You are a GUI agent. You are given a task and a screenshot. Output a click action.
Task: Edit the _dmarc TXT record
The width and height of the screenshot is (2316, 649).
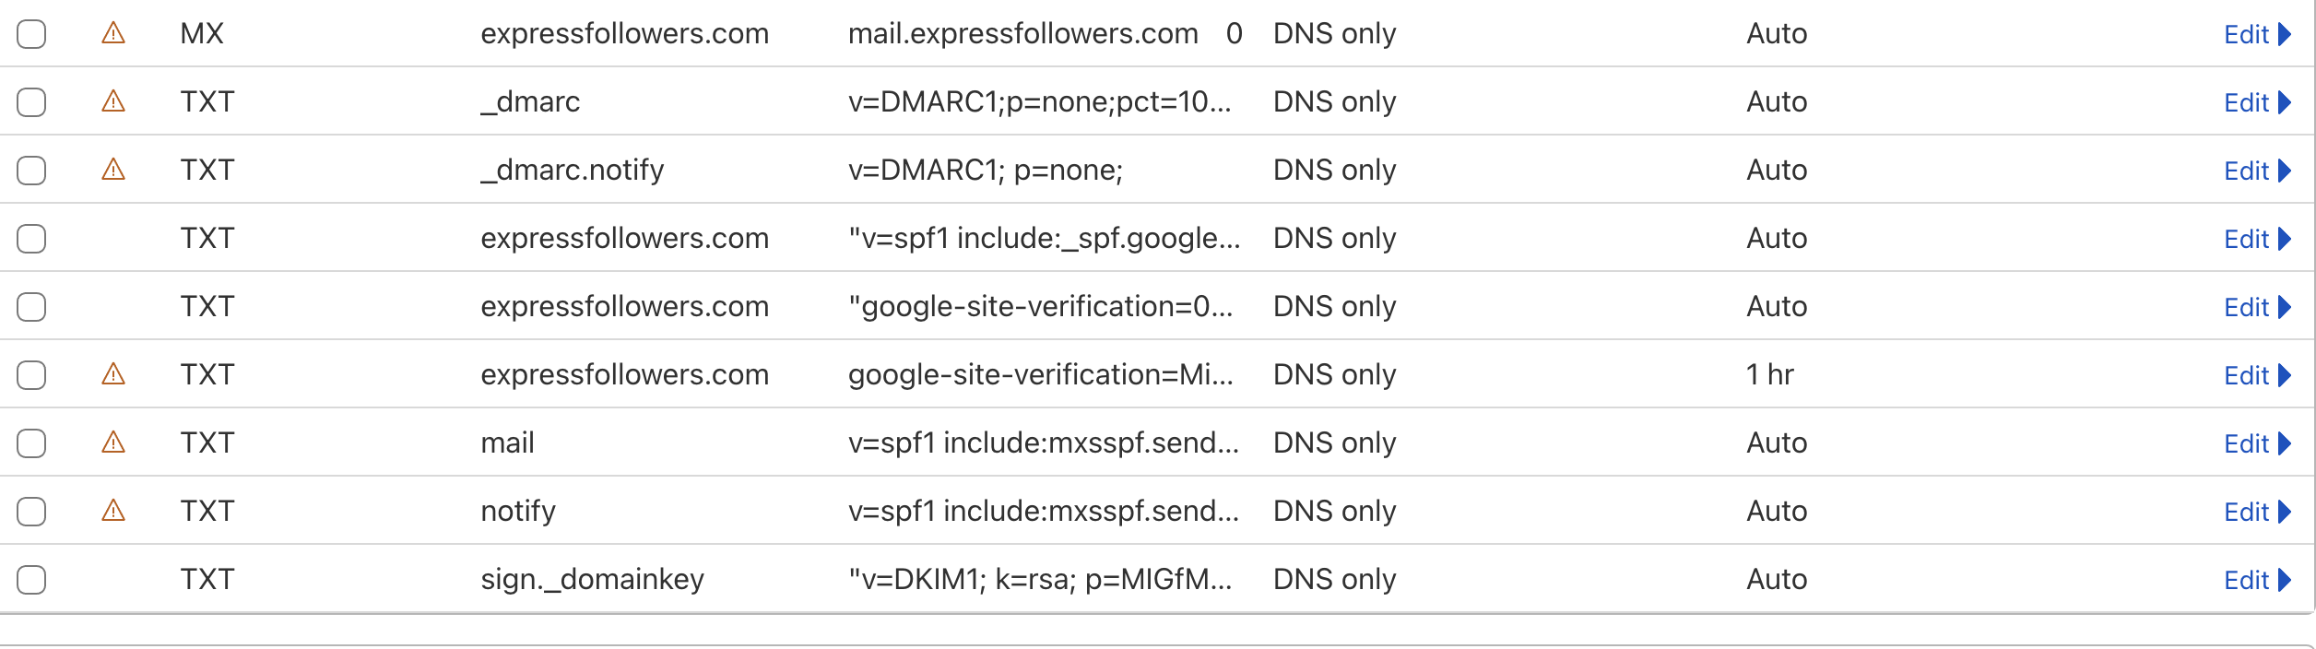[x=2246, y=102]
